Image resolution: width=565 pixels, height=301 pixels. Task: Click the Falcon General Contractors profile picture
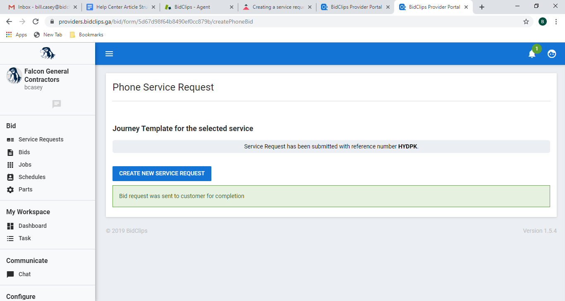[14, 76]
